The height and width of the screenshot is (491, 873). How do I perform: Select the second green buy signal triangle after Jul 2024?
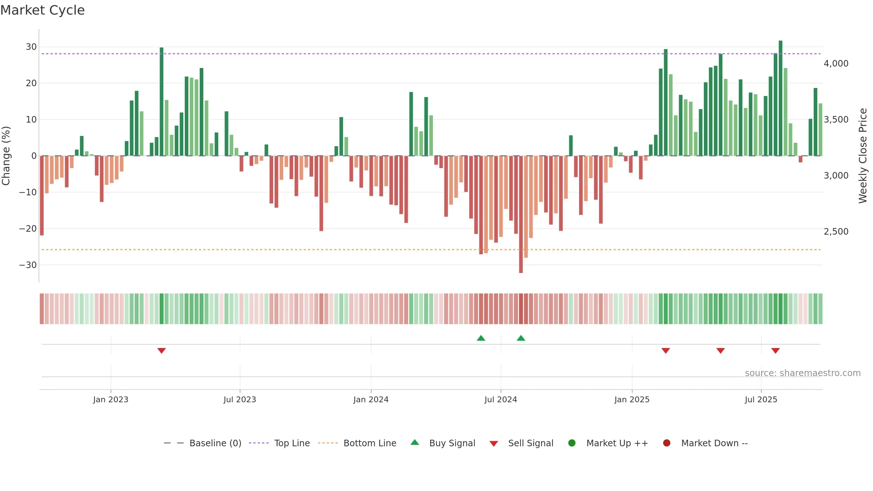(521, 338)
